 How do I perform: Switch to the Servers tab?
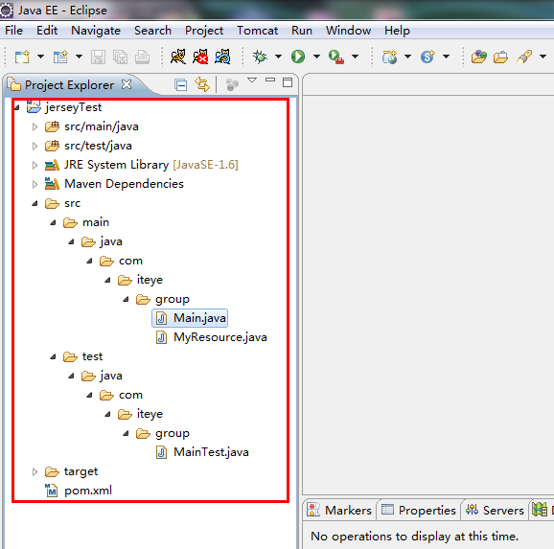[x=495, y=510]
